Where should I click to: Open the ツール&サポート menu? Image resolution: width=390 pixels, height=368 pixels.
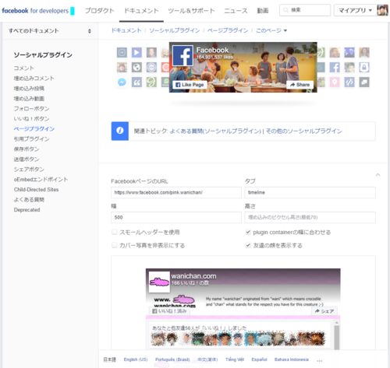coord(191,11)
